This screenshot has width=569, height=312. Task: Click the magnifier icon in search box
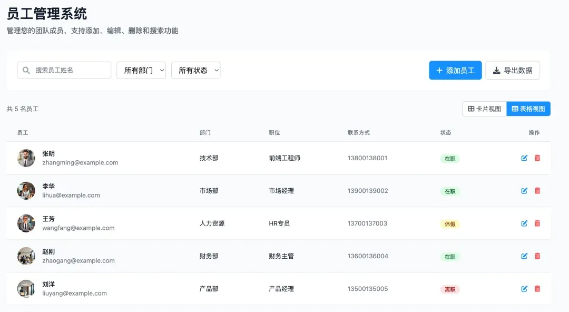pos(26,70)
